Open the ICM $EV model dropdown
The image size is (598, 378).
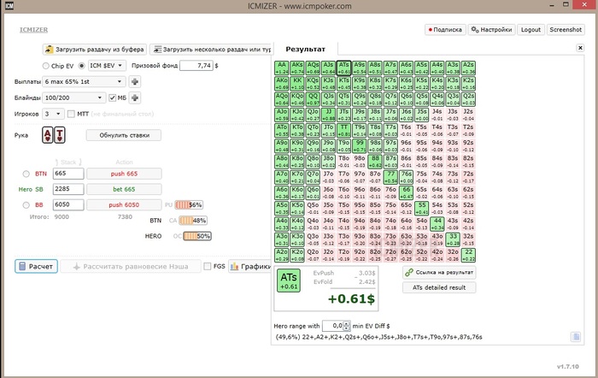(107, 66)
